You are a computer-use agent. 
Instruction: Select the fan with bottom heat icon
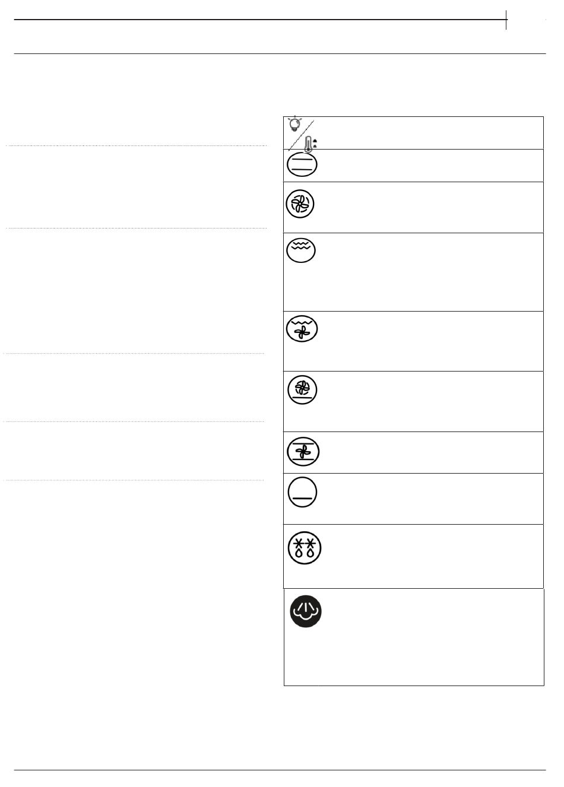(302, 390)
